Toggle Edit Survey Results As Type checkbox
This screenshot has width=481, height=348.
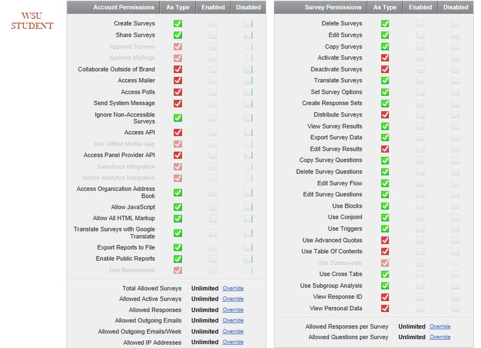pos(385,149)
